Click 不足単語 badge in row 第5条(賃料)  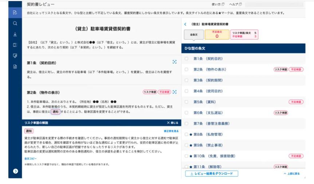point(296,102)
